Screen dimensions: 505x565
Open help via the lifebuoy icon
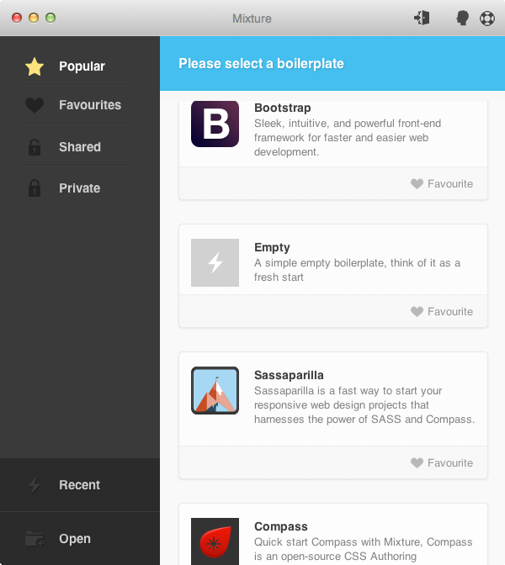pos(487,18)
